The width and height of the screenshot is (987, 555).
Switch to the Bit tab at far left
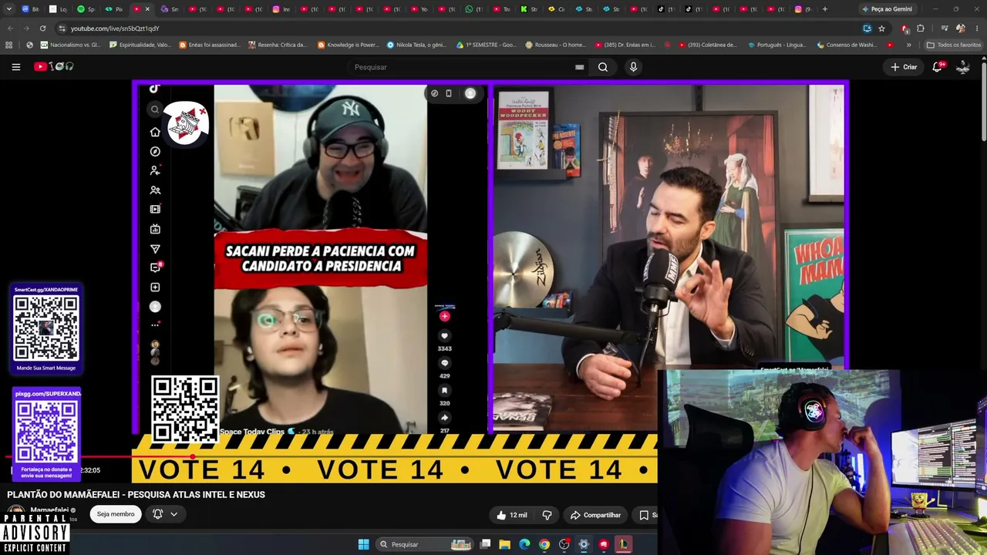(30, 9)
